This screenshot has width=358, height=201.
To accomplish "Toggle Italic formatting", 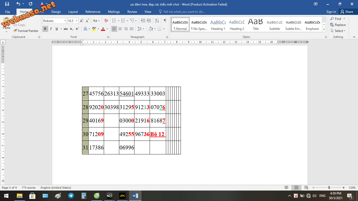I will coord(51,29).
